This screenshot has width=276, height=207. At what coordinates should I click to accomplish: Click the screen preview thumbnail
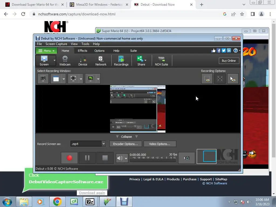click(x=138, y=109)
